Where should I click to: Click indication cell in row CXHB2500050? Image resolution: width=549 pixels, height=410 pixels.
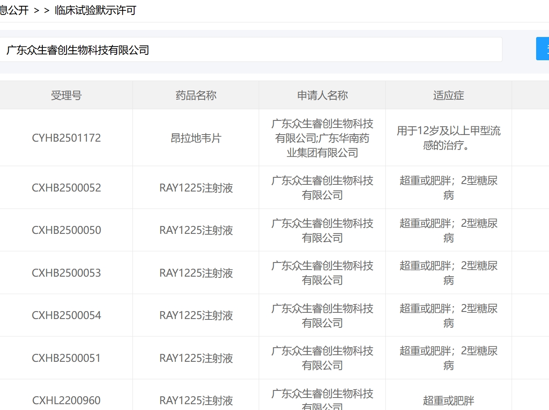click(x=449, y=230)
